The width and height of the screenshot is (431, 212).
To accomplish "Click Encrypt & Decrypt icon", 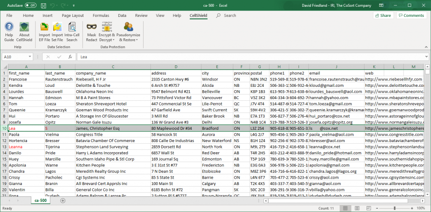I will point(106,27).
